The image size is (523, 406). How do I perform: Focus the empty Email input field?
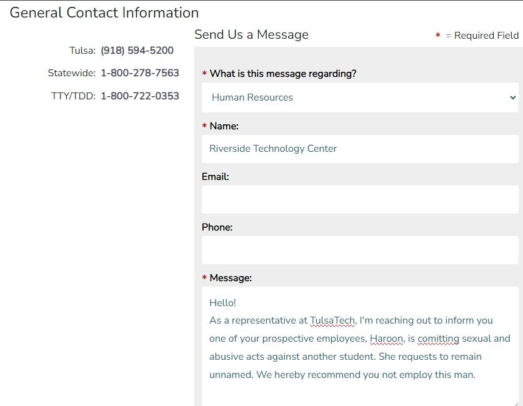point(359,199)
